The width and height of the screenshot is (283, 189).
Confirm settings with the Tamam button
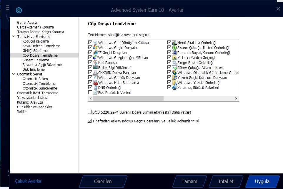(189, 181)
